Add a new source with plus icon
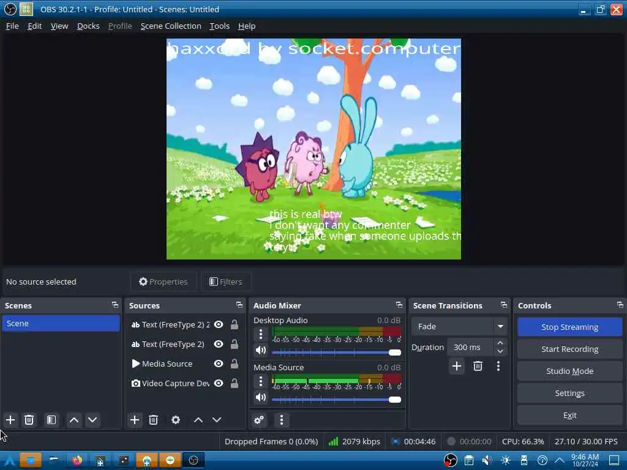 [135, 420]
